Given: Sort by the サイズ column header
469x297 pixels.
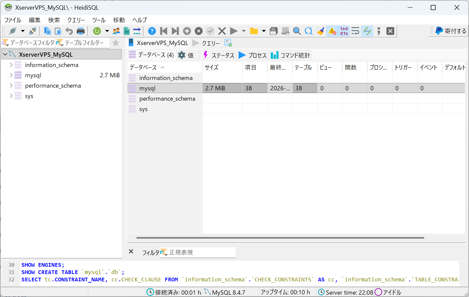Looking at the screenshot, I should [211, 67].
